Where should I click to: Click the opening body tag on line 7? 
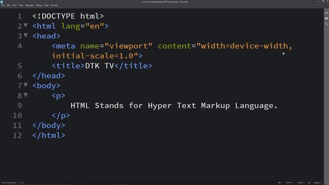(x=46, y=86)
